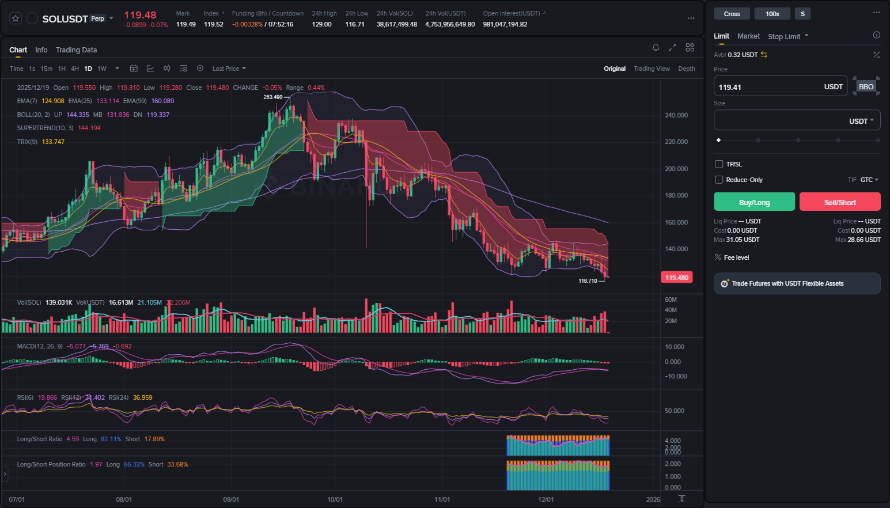Expand the left side panel arrow
Image resolution: width=890 pixels, height=508 pixels.
pyautogui.click(x=5, y=474)
